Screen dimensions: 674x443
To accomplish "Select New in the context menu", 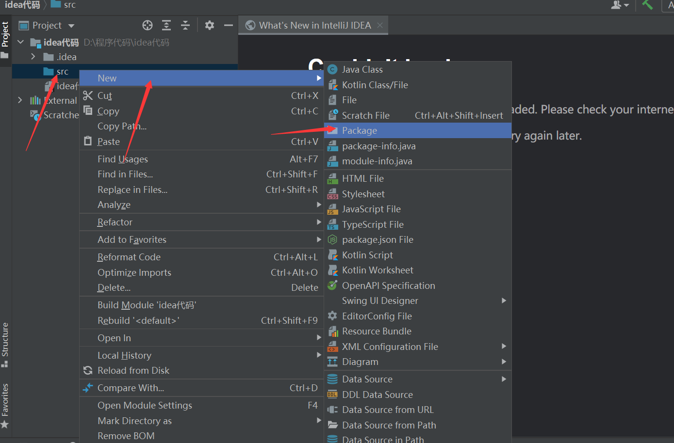I will 201,78.
